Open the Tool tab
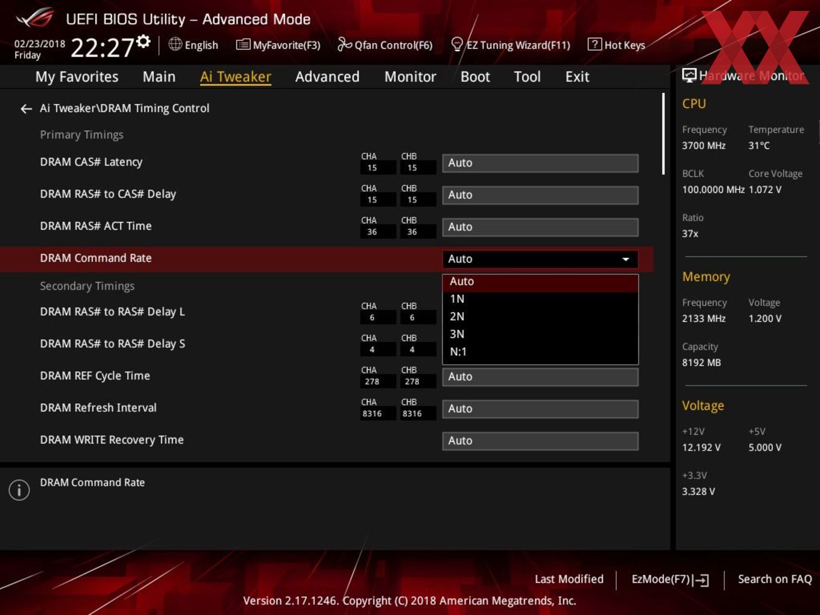820x615 pixels. (527, 77)
